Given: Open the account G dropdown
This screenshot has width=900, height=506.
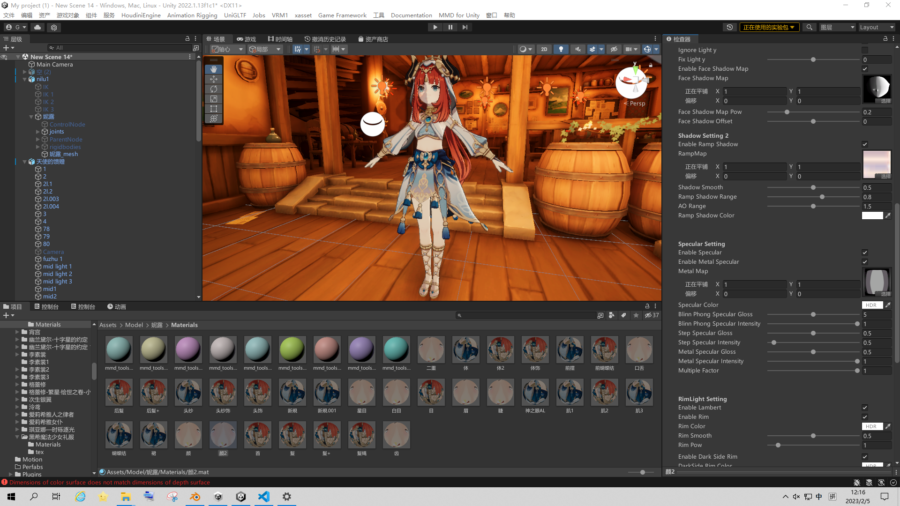Looking at the screenshot, I should tap(16, 27).
